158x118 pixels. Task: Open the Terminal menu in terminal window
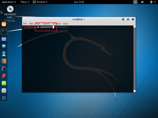coord(56,24)
